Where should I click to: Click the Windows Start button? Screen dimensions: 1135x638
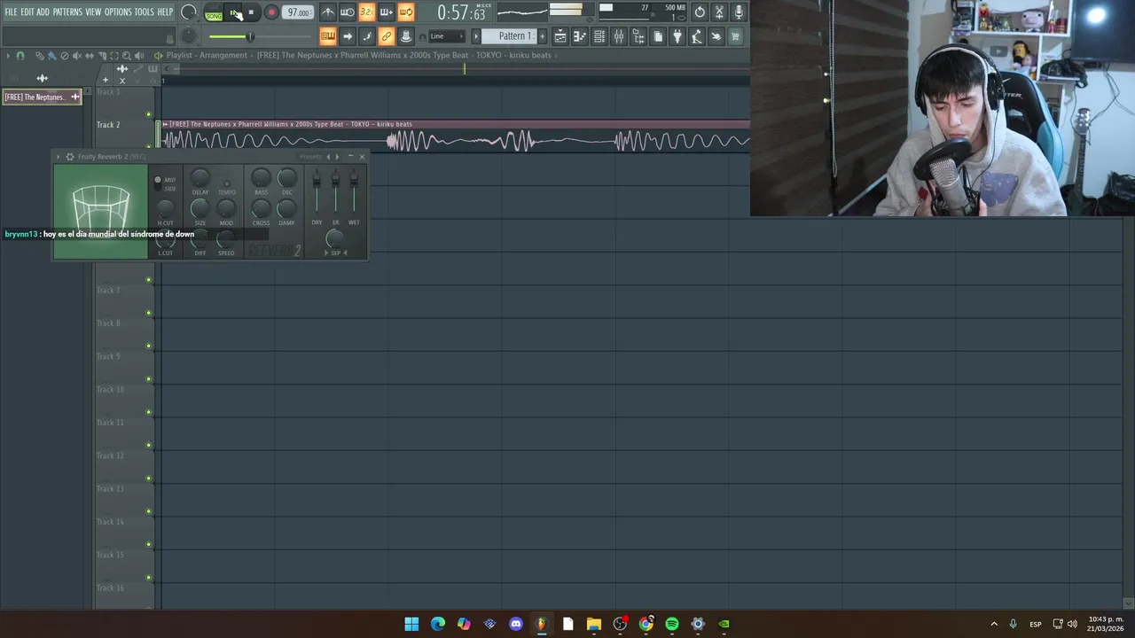[411, 624]
